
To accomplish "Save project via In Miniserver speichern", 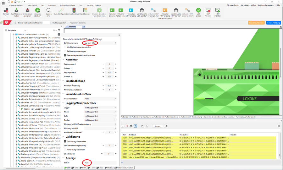I will click(27, 10).
